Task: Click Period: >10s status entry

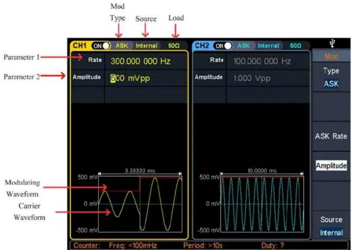Action: [x=203, y=245]
